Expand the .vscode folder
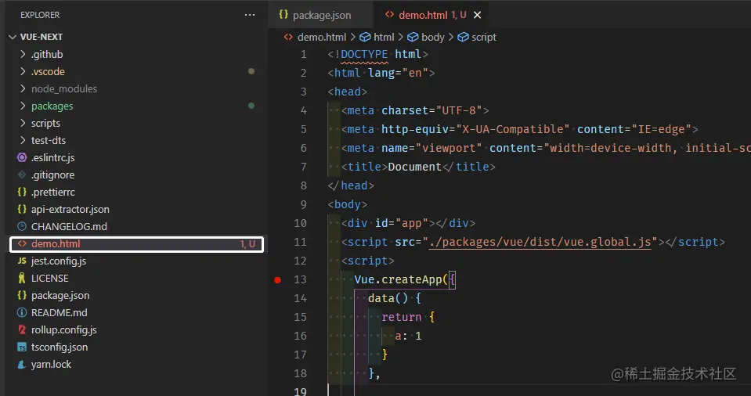The image size is (751, 396). point(23,71)
